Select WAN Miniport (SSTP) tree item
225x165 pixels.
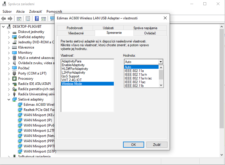(x=40, y=151)
